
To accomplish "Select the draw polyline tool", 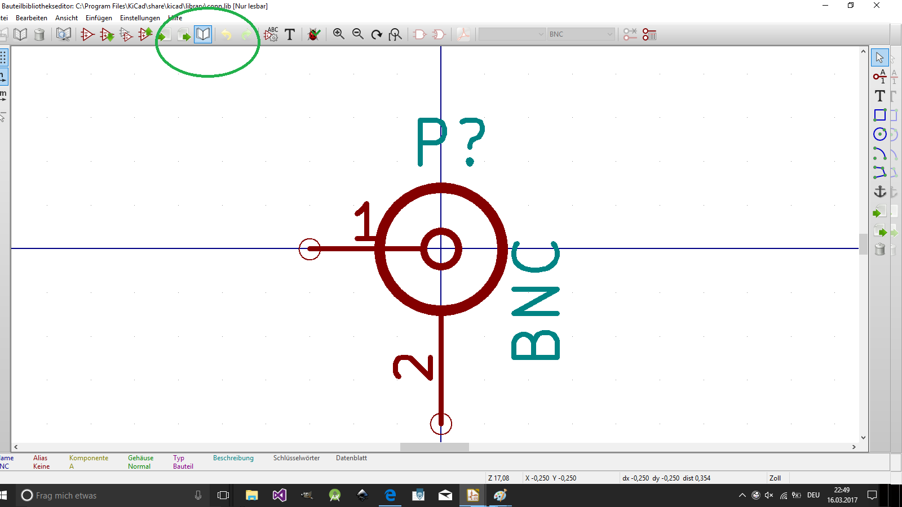I will click(x=880, y=172).
